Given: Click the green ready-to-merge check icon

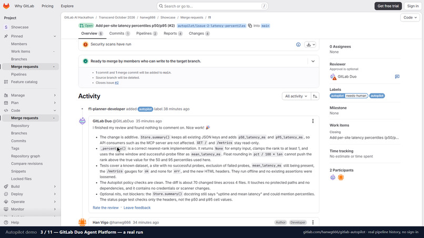Looking at the screenshot, I should pos(85,61).
